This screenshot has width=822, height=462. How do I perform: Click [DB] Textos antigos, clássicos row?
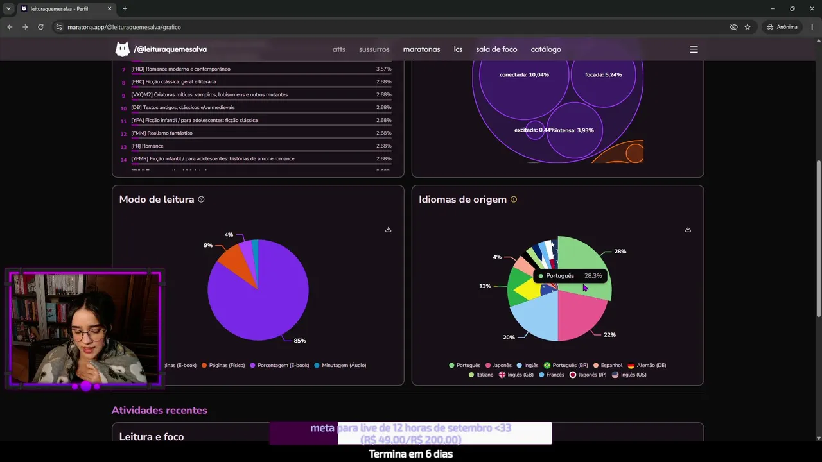[x=257, y=108]
